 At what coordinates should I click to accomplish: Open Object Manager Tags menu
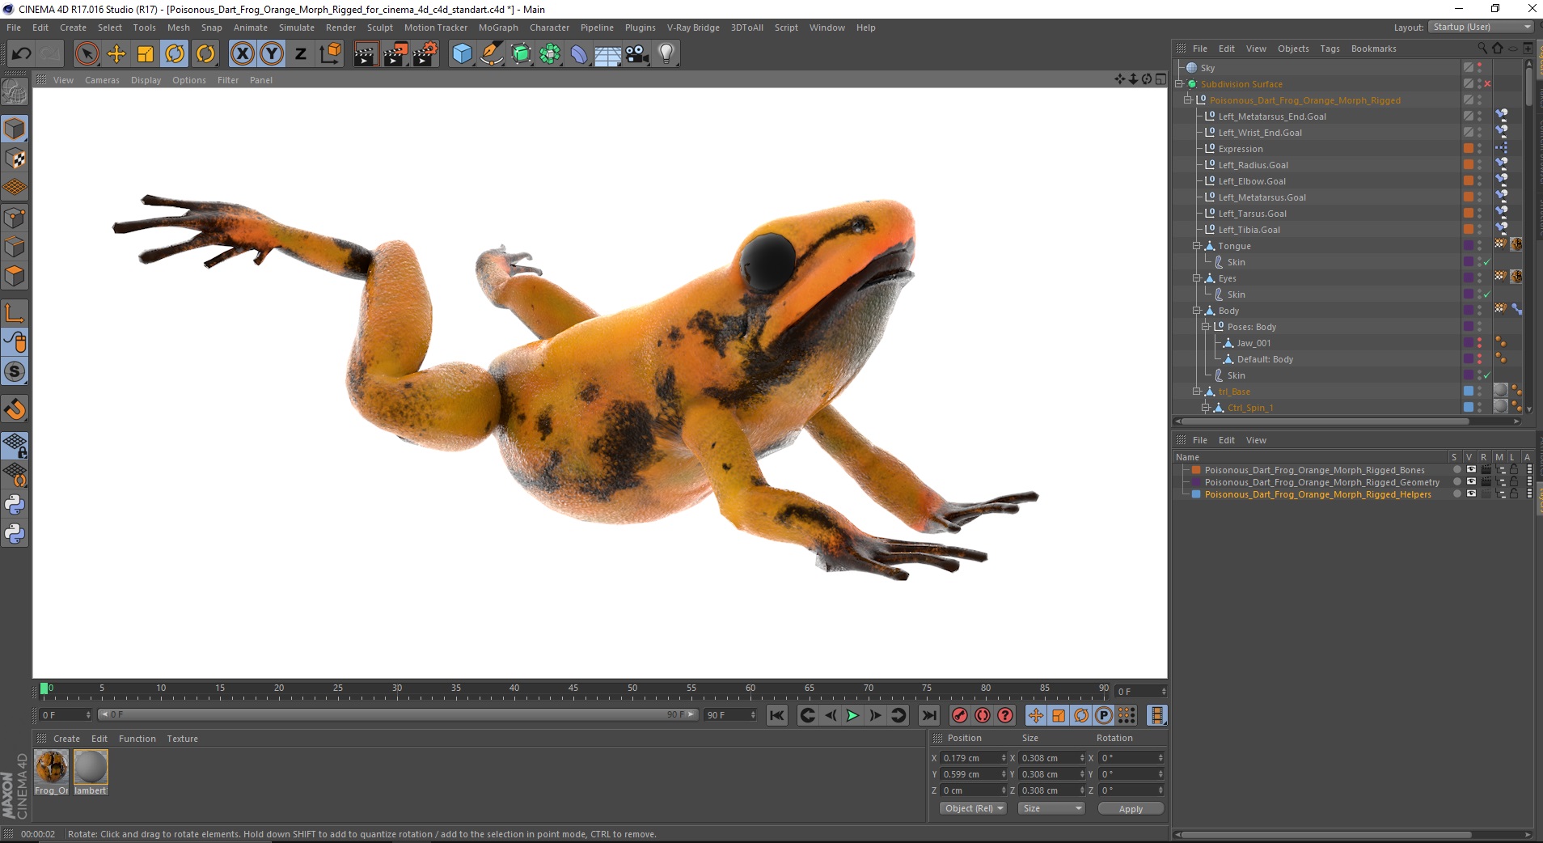pos(1330,49)
